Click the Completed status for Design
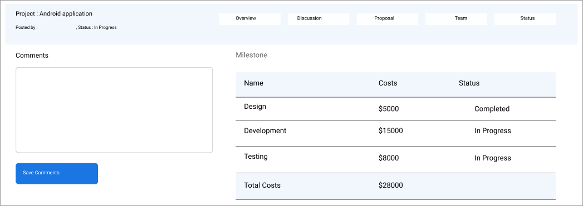583x206 pixels. click(492, 109)
